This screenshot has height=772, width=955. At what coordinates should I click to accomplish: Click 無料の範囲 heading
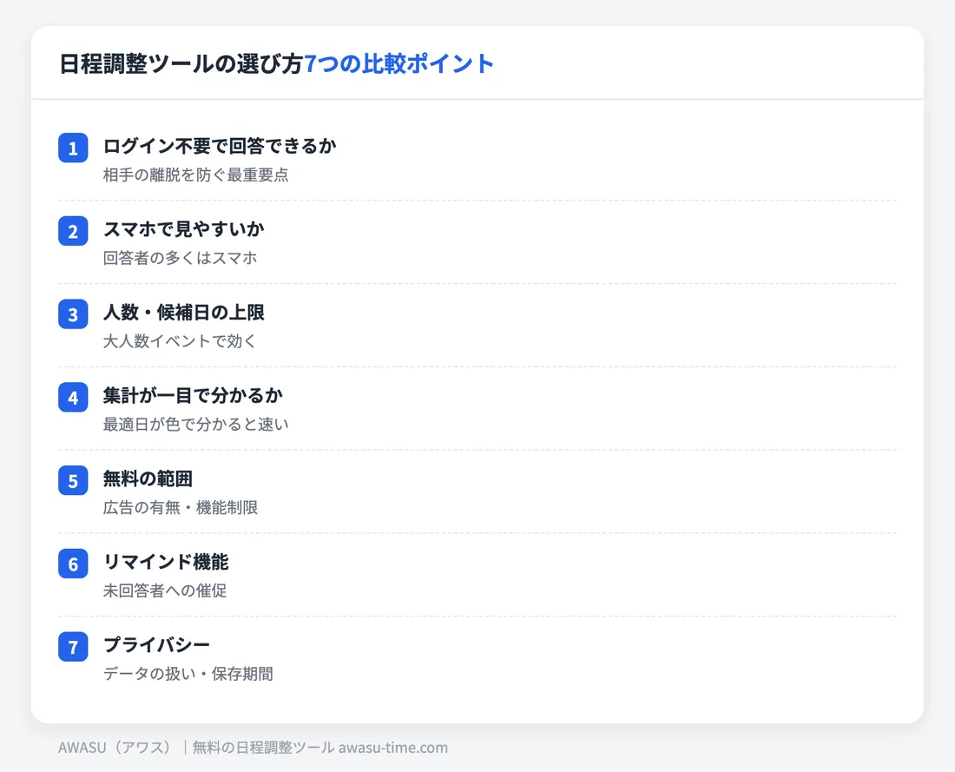pos(148,479)
